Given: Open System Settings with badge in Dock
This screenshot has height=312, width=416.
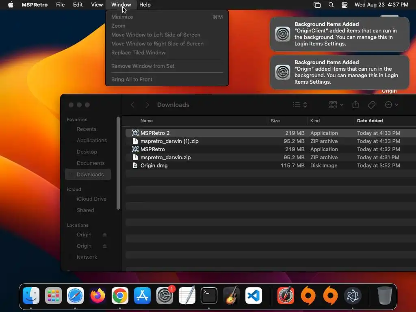Looking at the screenshot, I should click(x=165, y=296).
